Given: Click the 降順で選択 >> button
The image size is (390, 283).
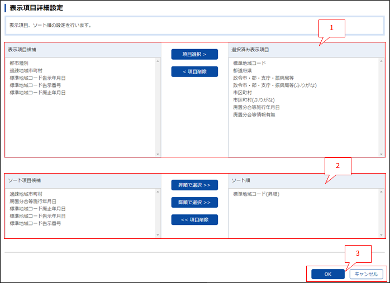Looking at the screenshot, I should point(194,202).
